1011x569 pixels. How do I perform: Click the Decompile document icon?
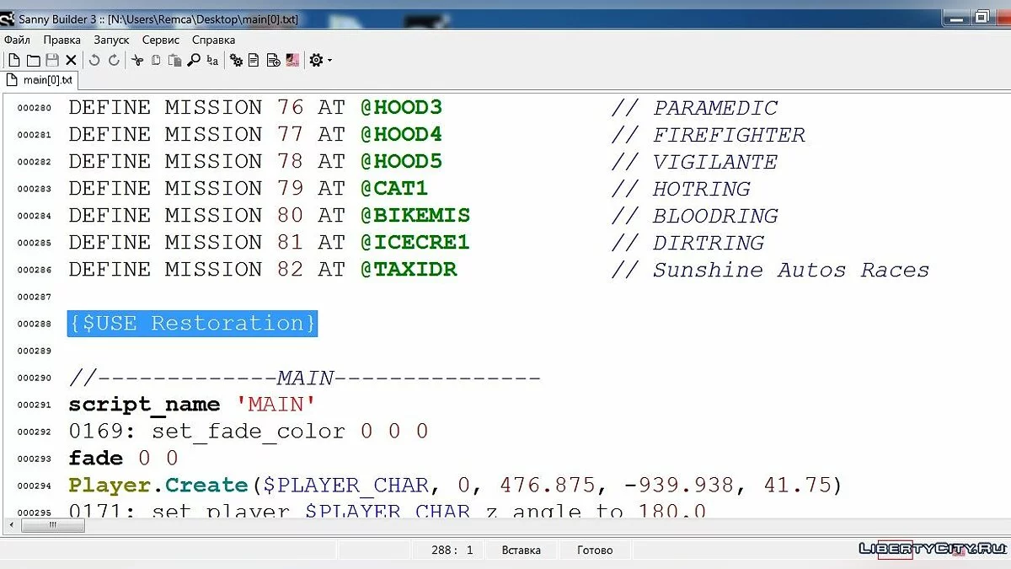pyautogui.click(x=254, y=60)
